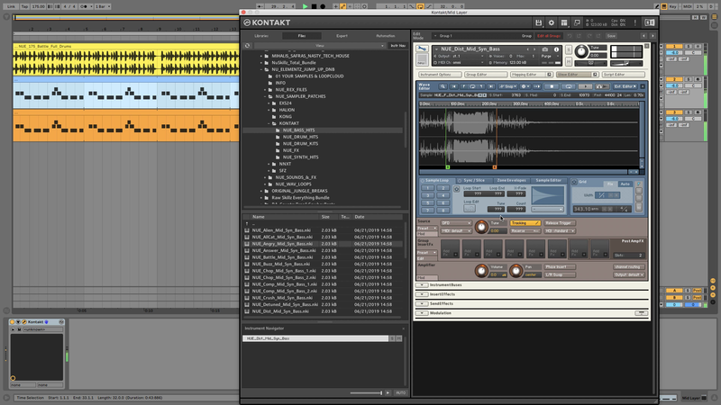Screen dimensions: 721x405
Task: Open the Script Editor button
Action: [x=623, y=75]
